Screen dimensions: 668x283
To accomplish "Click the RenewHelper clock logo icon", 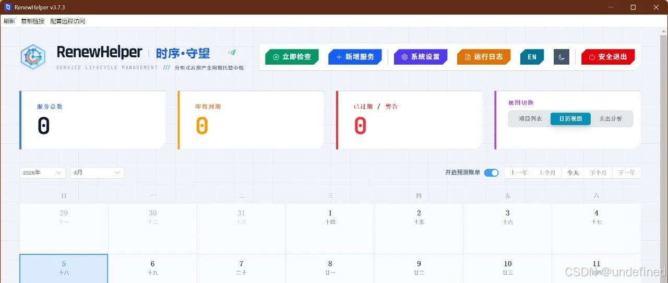I will coord(33,57).
